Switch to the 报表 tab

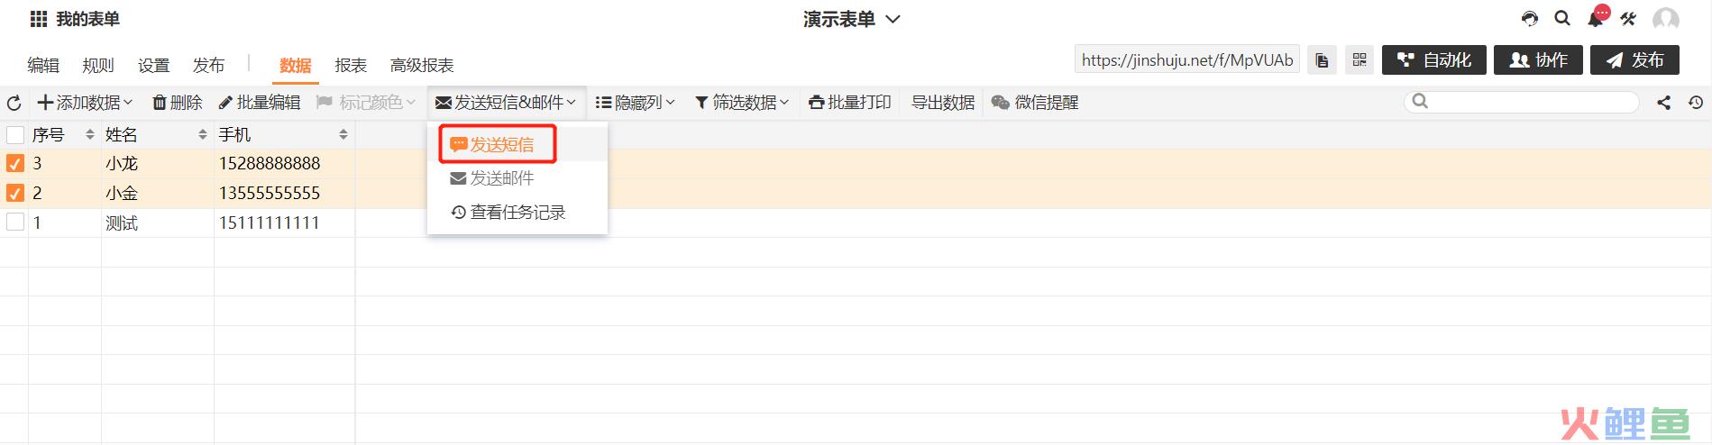click(x=351, y=66)
